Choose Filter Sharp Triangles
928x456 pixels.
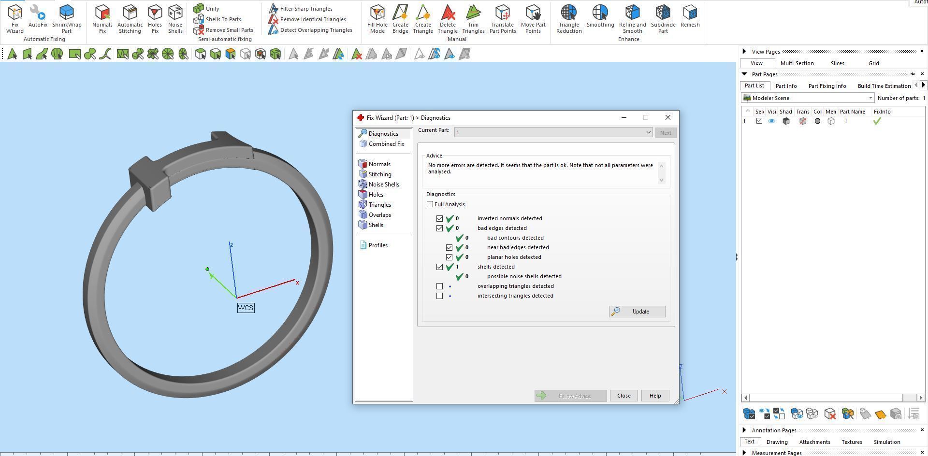point(300,9)
